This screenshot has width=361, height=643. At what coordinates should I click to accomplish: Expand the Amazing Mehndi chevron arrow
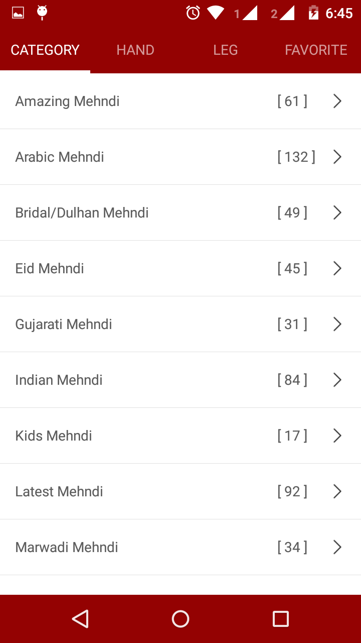337,101
